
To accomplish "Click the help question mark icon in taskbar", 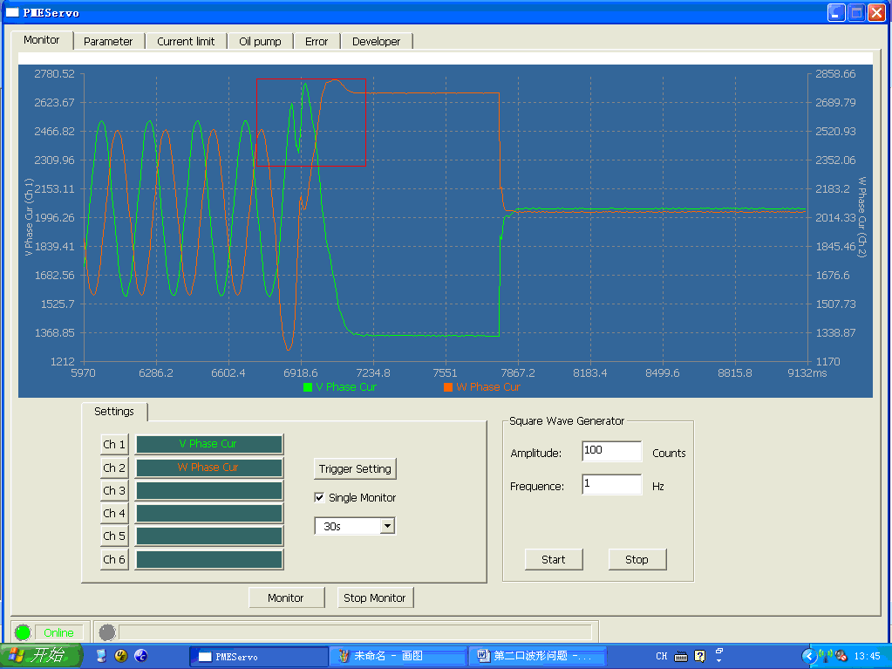I will point(699,656).
